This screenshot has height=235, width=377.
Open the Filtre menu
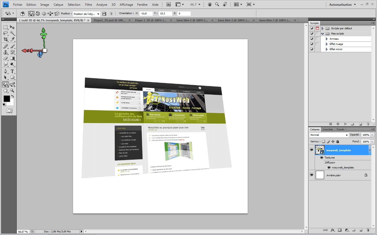(88, 4)
